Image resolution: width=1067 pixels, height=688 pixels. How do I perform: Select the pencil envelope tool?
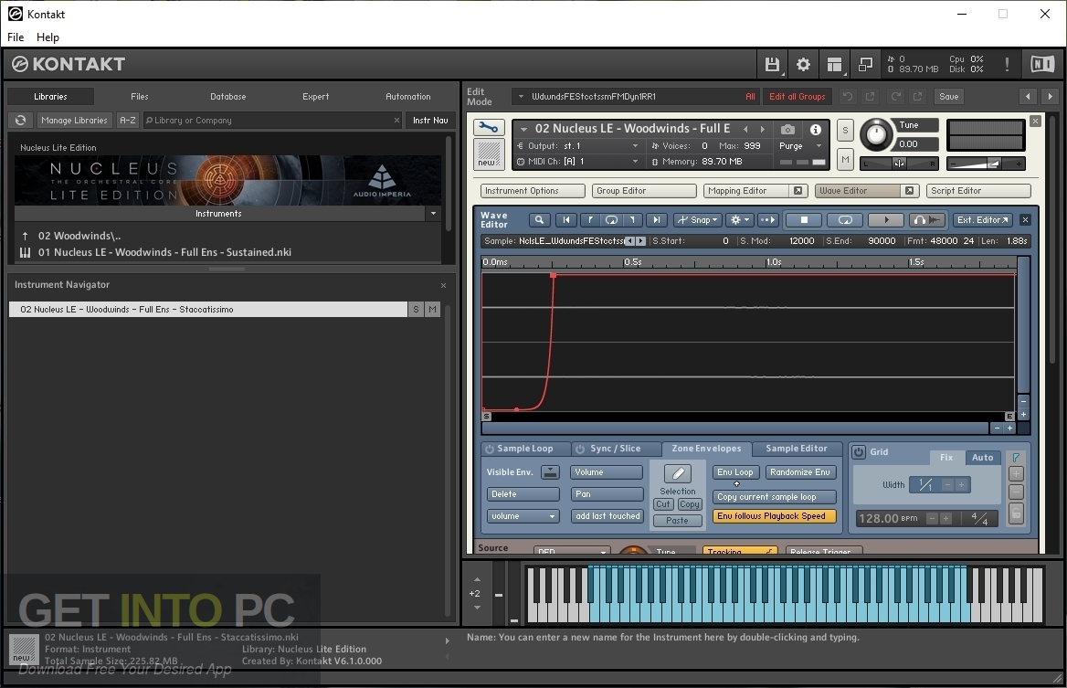click(677, 473)
